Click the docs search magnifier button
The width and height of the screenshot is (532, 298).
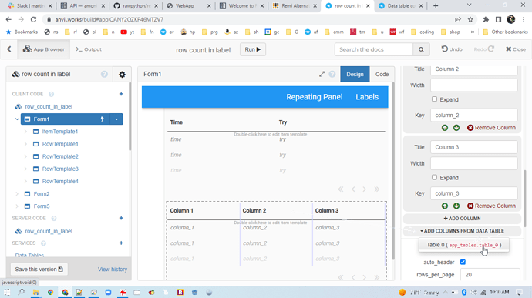point(421,49)
